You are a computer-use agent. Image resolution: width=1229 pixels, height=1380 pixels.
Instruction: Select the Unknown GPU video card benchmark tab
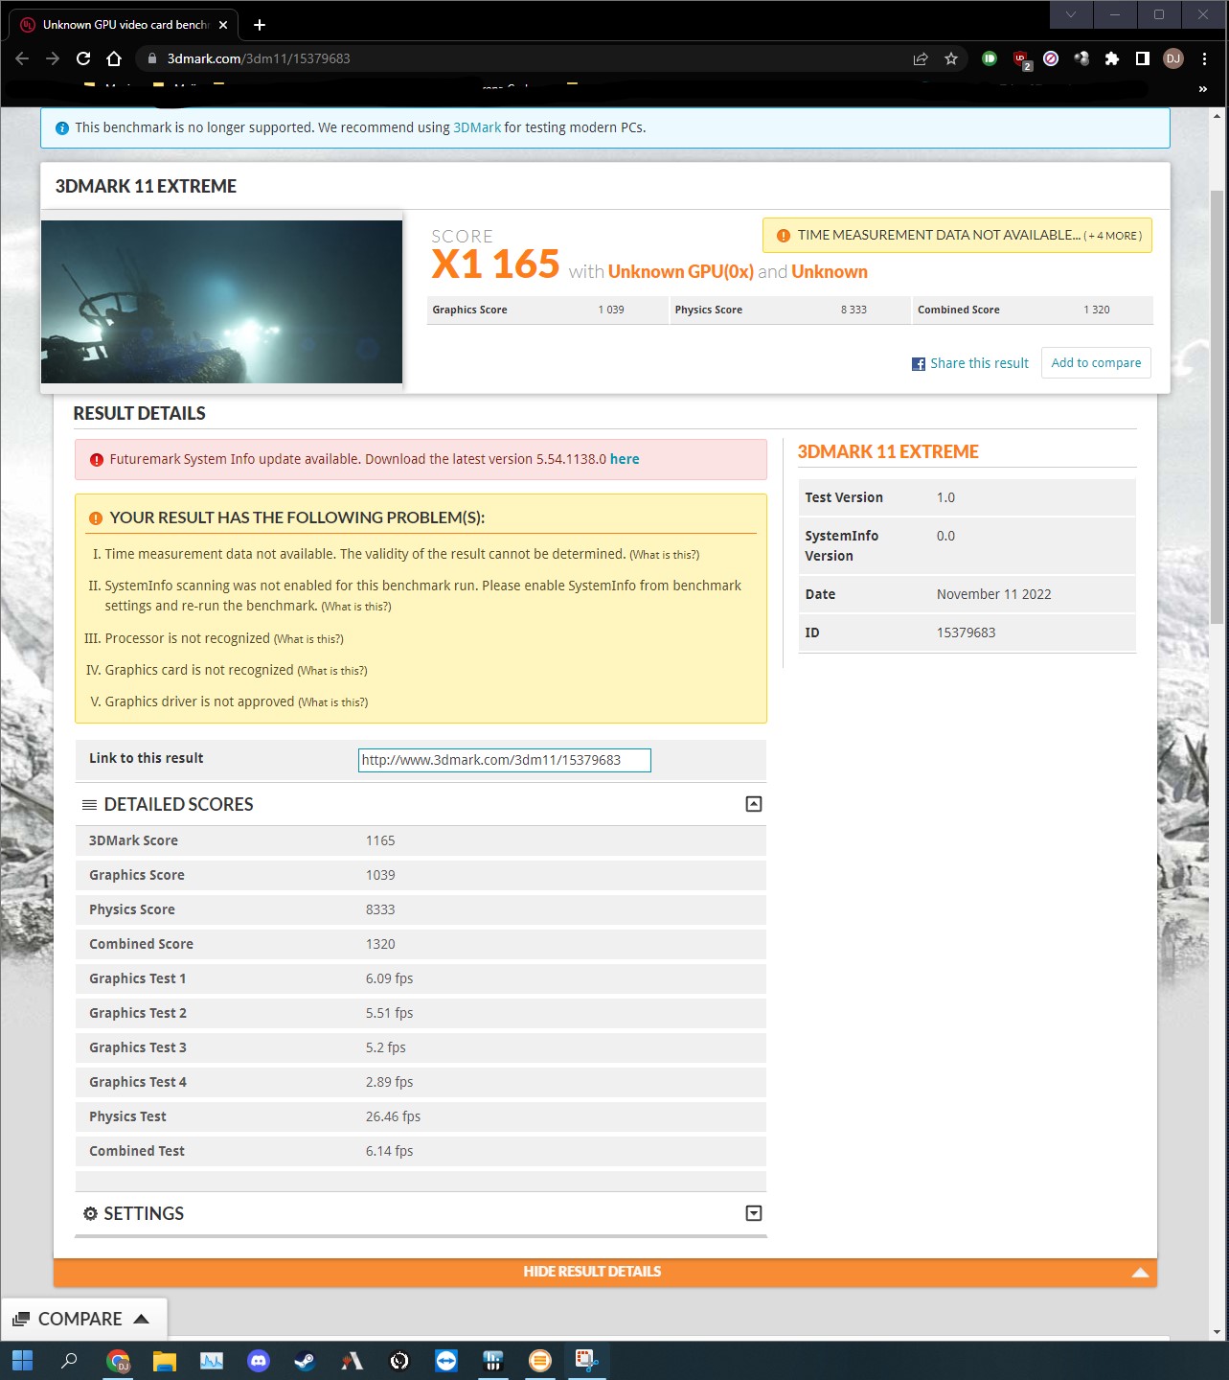click(x=125, y=25)
